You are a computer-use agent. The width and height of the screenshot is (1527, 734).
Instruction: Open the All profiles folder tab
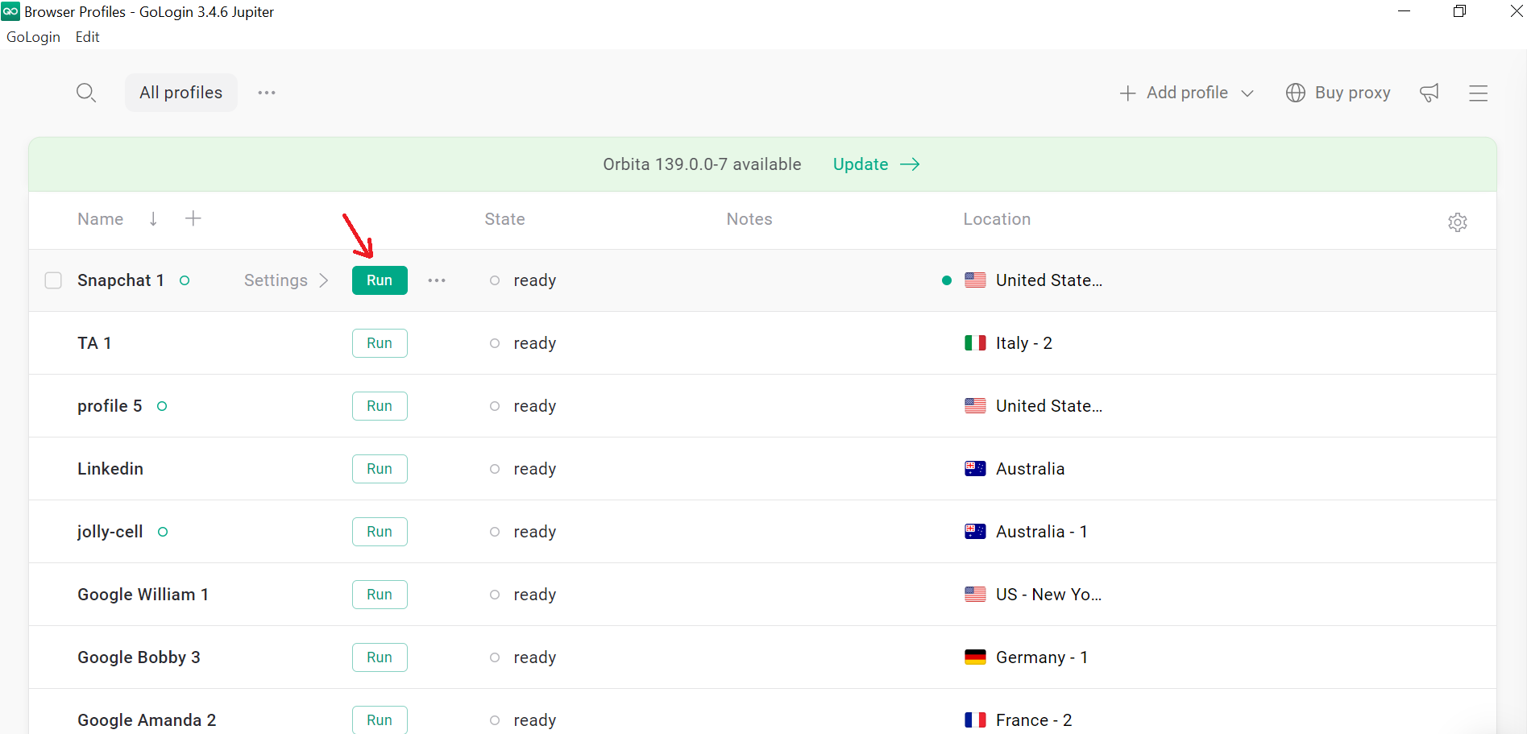tap(181, 93)
